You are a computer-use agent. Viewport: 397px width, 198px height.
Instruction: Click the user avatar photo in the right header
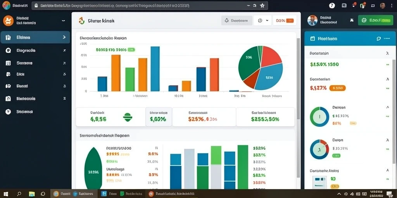[312, 20]
